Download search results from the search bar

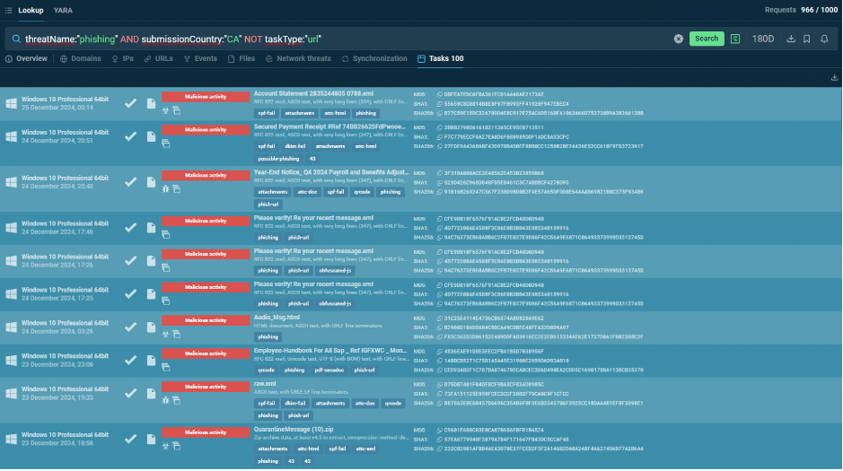(x=791, y=39)
